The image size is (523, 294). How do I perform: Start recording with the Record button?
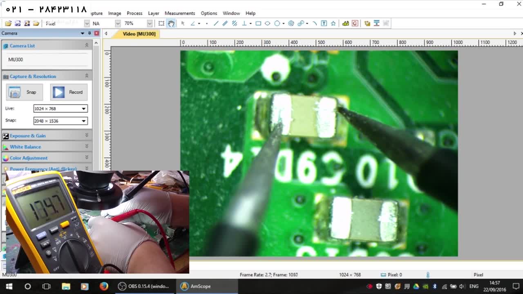coord(69,92)
